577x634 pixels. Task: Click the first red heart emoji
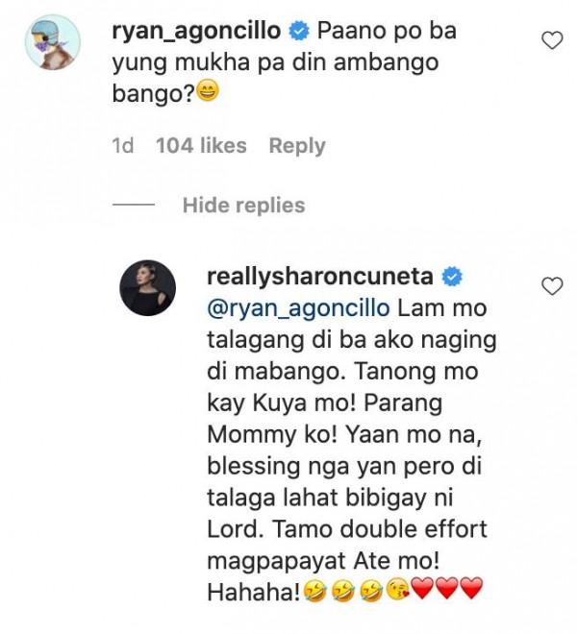point(423,589)
